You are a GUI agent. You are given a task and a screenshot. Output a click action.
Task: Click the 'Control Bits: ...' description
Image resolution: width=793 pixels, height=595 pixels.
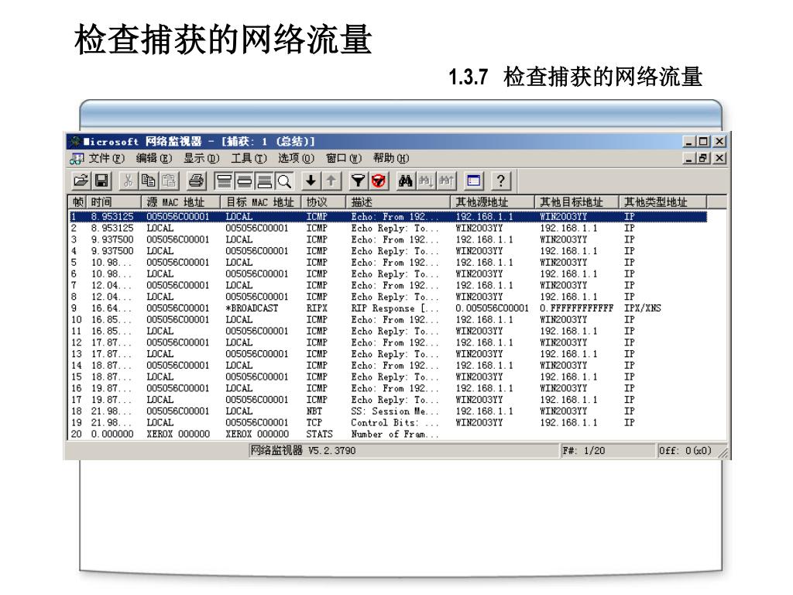(395, 422)
